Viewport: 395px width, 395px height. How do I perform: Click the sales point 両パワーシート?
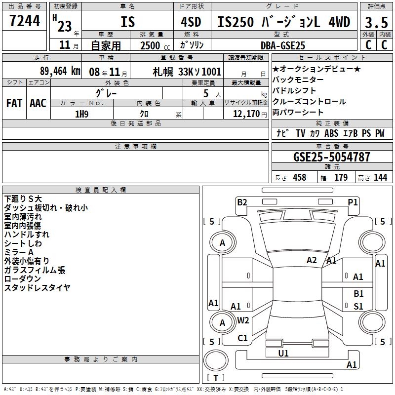pos(298,112)
